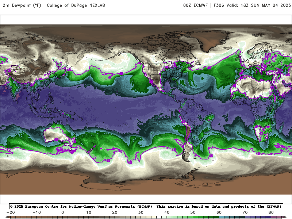
Task: Click the "70" color scale label
Action: click(x=245, y=212)
